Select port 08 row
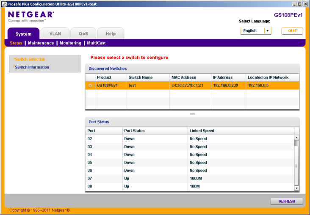 [x=190, y=186]
